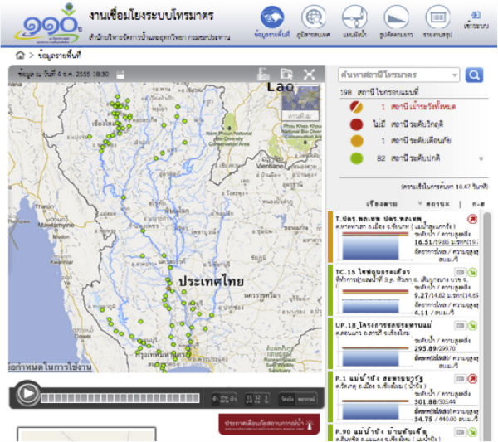This screenshot has width=498, height=442.
Task: Click the green arrow icon on P.90 card
Action: 473,432
